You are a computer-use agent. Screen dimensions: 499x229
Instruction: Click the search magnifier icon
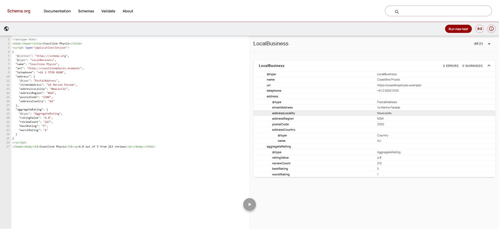[397, 12]
